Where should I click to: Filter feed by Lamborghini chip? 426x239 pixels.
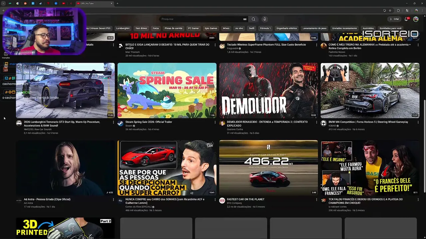[123, 28]
